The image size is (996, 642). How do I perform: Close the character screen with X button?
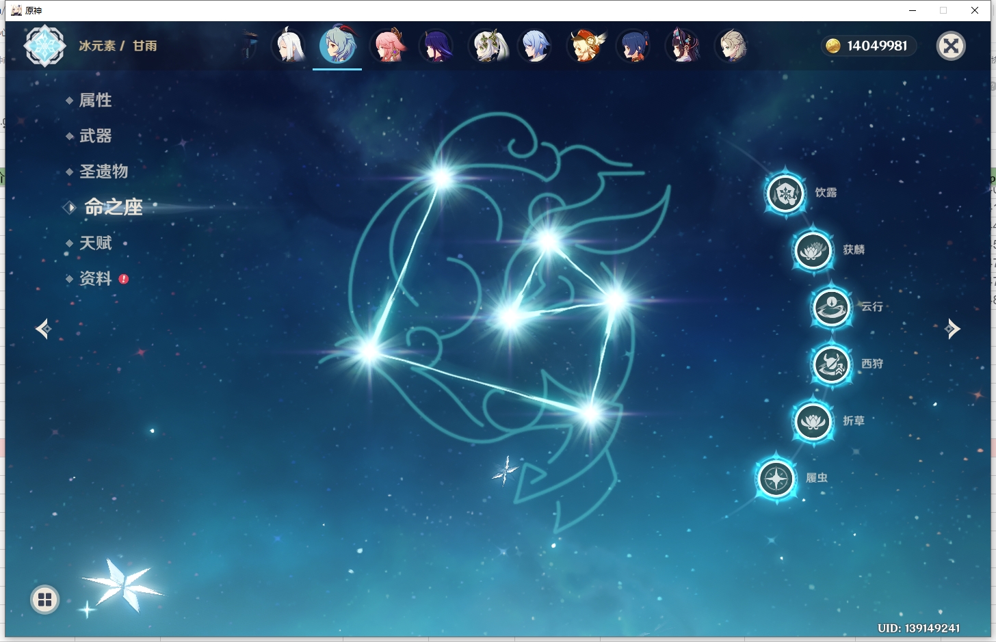pyautogui.click(x=951, y=46)
